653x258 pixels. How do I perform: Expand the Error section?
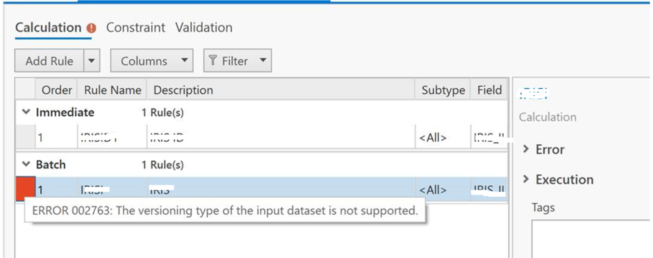(526, 149)
